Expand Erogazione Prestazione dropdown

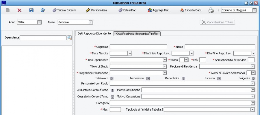(x=165, y=73)
